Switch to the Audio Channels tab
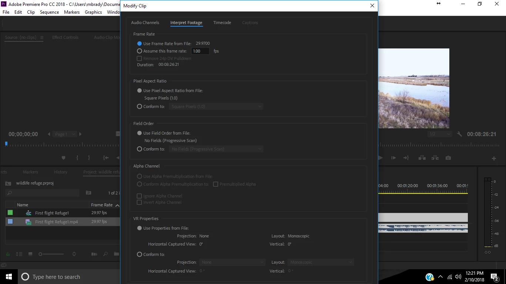506x284 pixels. point(145,23)
